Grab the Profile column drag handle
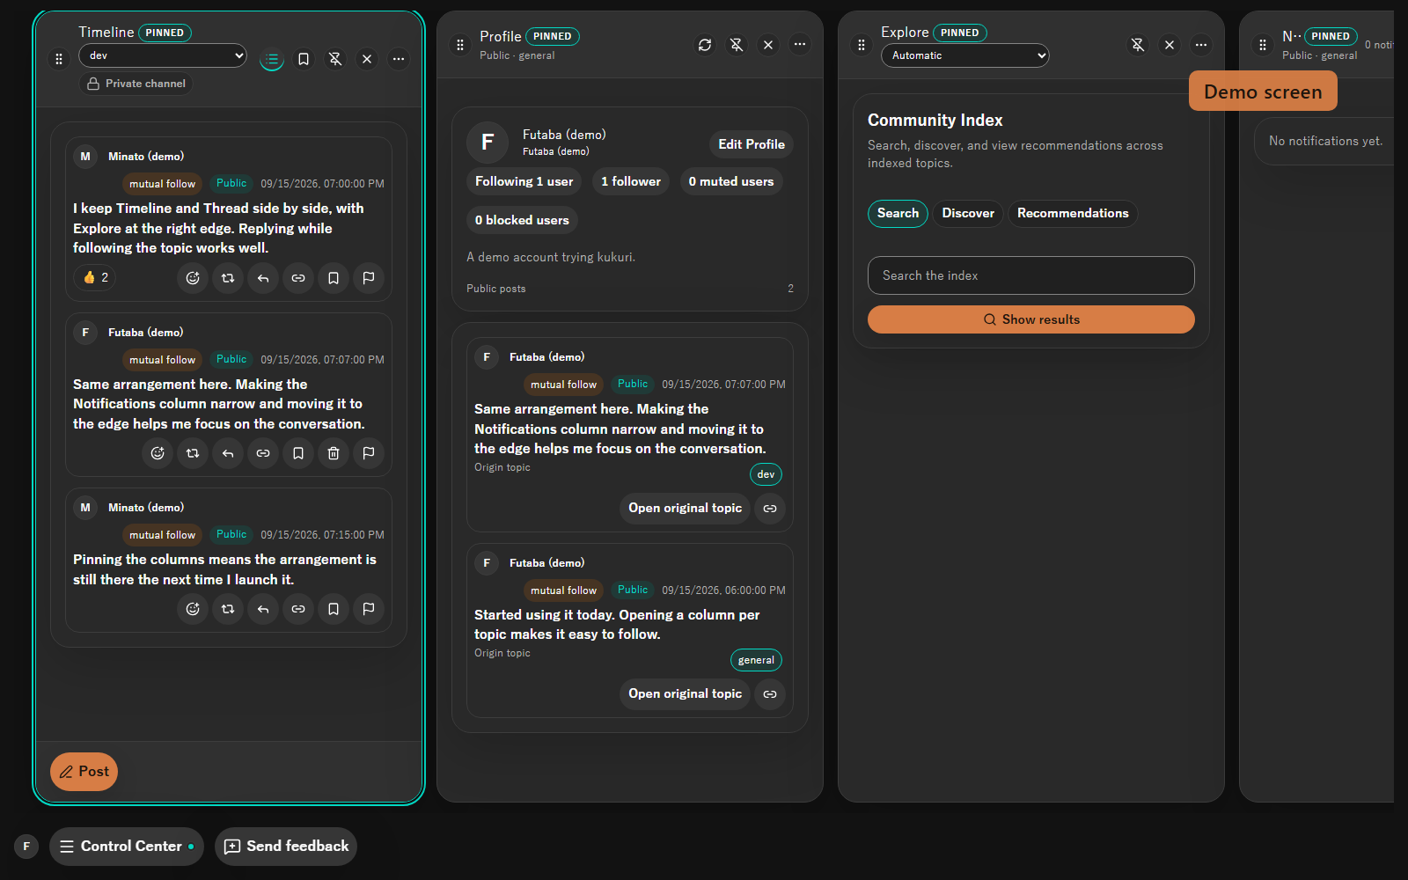The image size is (1408, 880). pyautogui.click(x=460, y=45)
